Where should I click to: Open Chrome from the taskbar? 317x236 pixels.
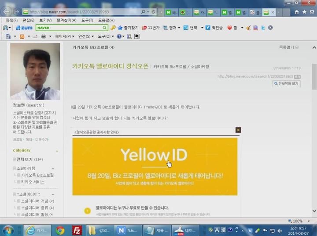pos(60,230)
